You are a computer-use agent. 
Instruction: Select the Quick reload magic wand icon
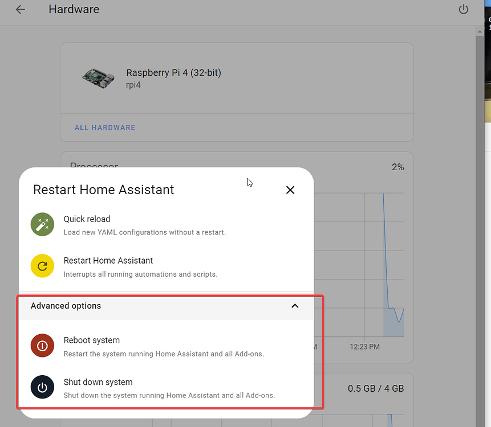pos(42,224)
